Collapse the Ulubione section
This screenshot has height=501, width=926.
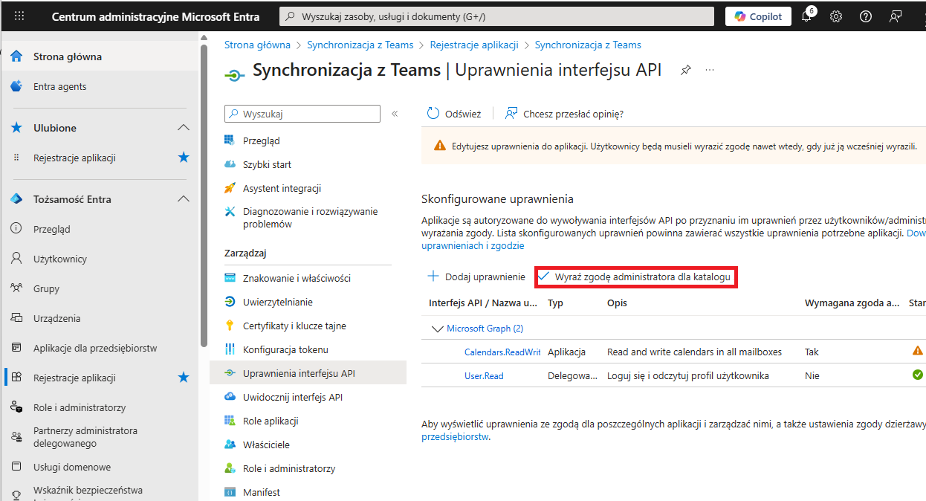point(184,128)
